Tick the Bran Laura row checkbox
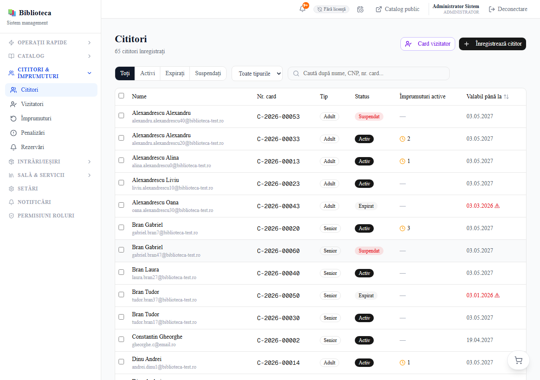Image resolution: width=540 pixels, height=380 pixels. tap(121, 272)
